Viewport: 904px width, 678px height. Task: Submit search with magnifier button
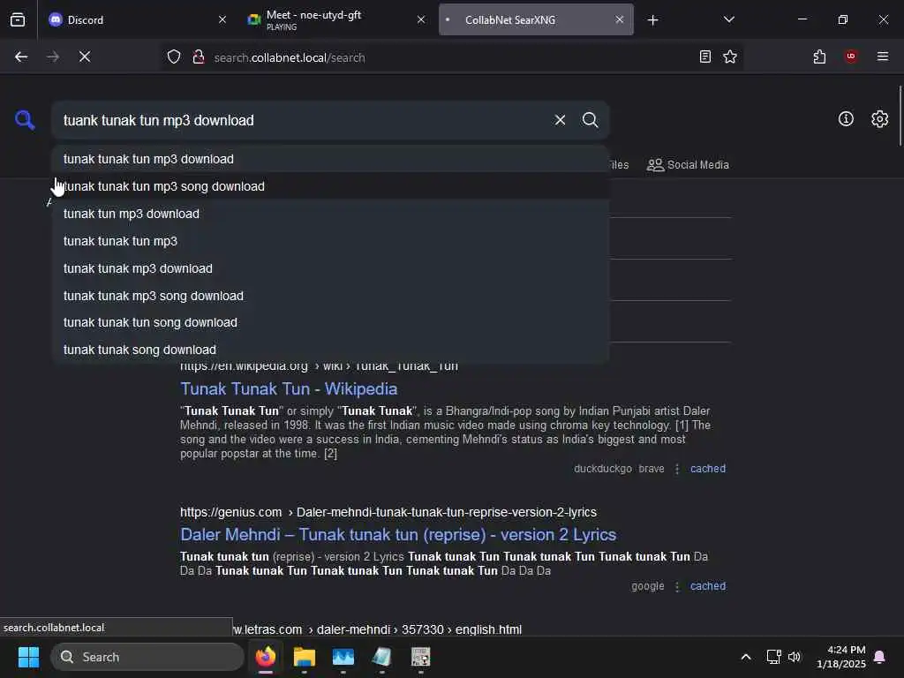[590, 120]
